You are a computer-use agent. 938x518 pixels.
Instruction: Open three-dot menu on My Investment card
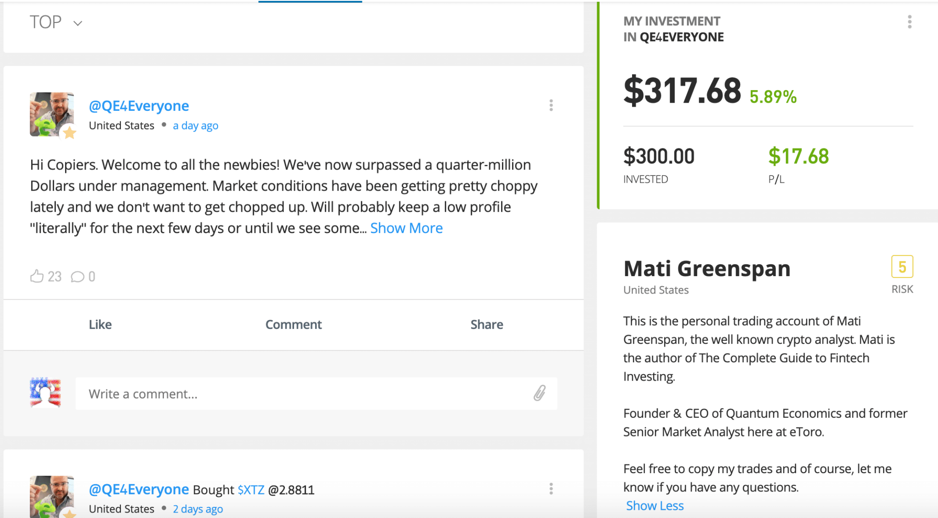coord(910,22)
